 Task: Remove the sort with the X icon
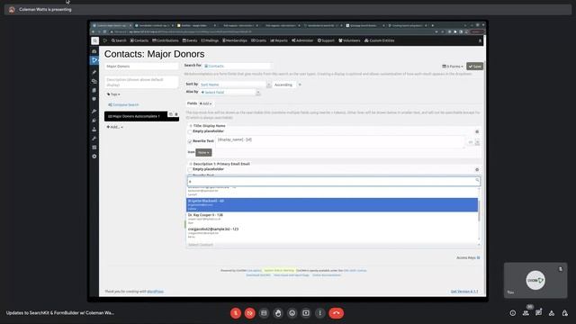[300, 85]
